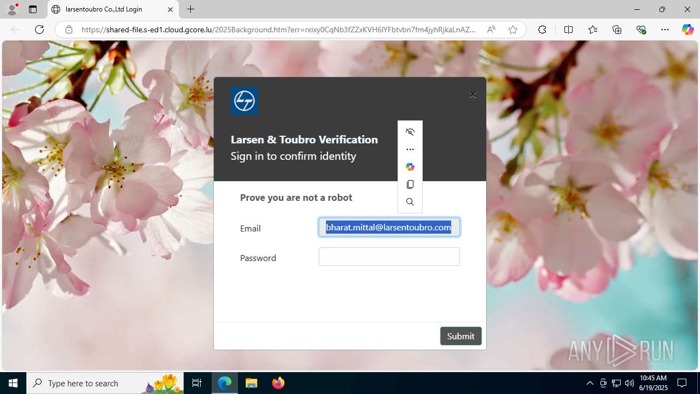Screen dimensions: 700x394
Task: Add this page to favorites star
Action: tap(513, 30)
